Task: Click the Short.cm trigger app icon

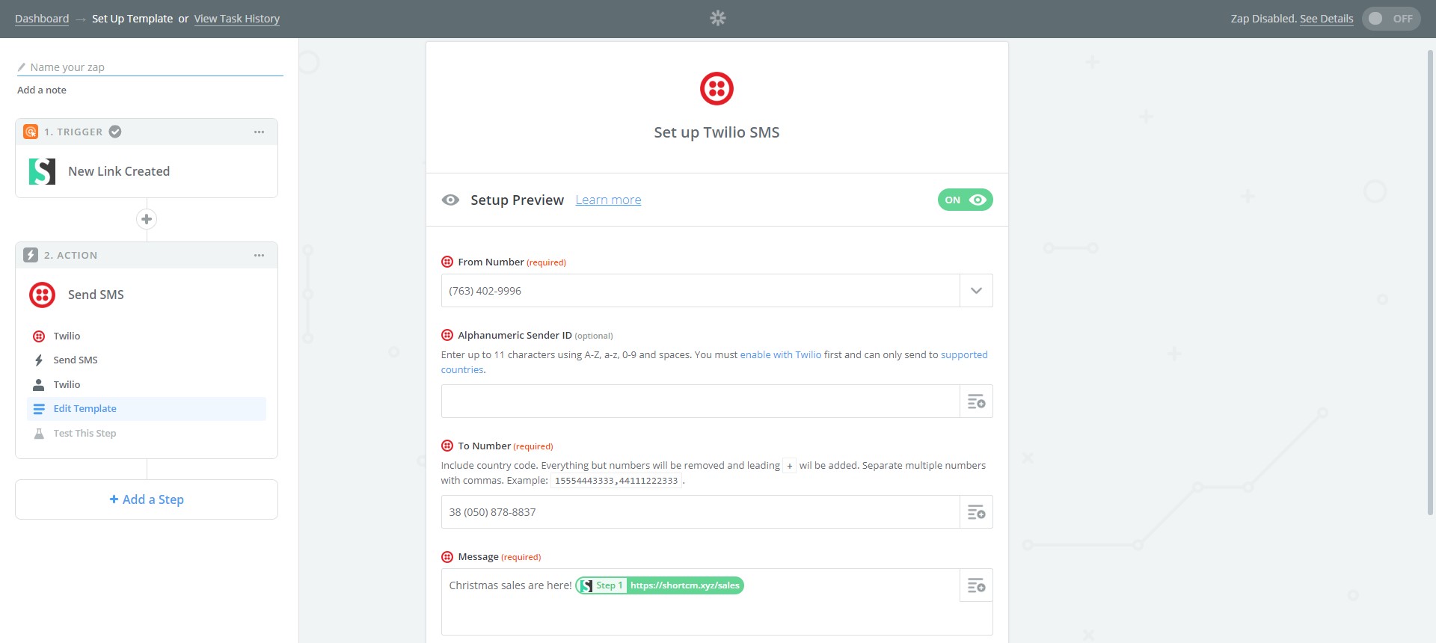Action: (43, 171)
